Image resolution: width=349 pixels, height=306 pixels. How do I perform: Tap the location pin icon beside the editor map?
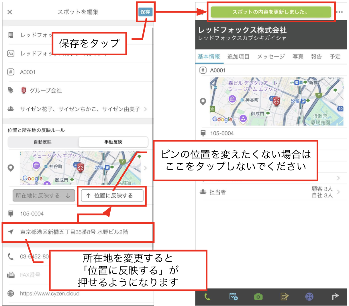tap(11, 168)
